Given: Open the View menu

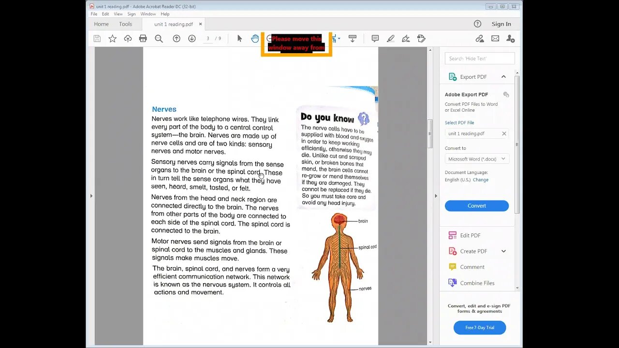Looking at the screenshot, I should tap(118, 14).
